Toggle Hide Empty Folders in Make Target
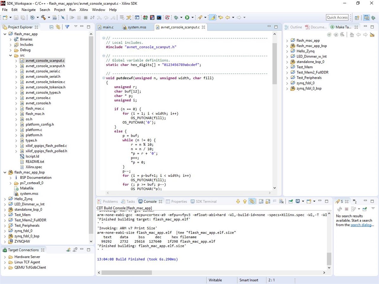Screen dimensions: 379x284 click(x=372, y=35)
